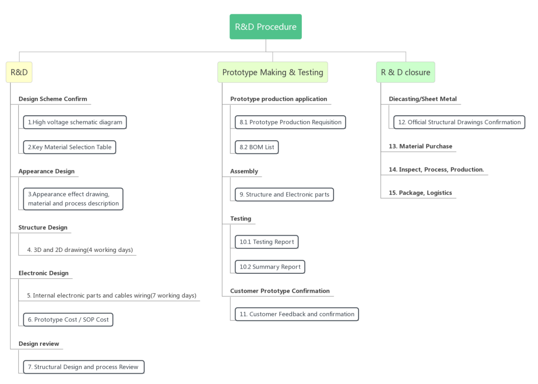Click the Appearance effect drawing description box
The image size is (538, 384).
tap(73, 199)
